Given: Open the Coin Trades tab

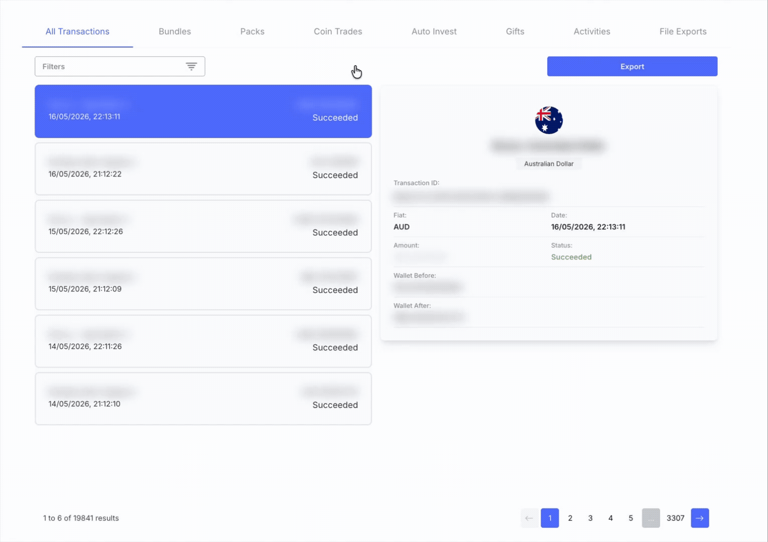Looking at the screenshot, I should tap(338, 31).
